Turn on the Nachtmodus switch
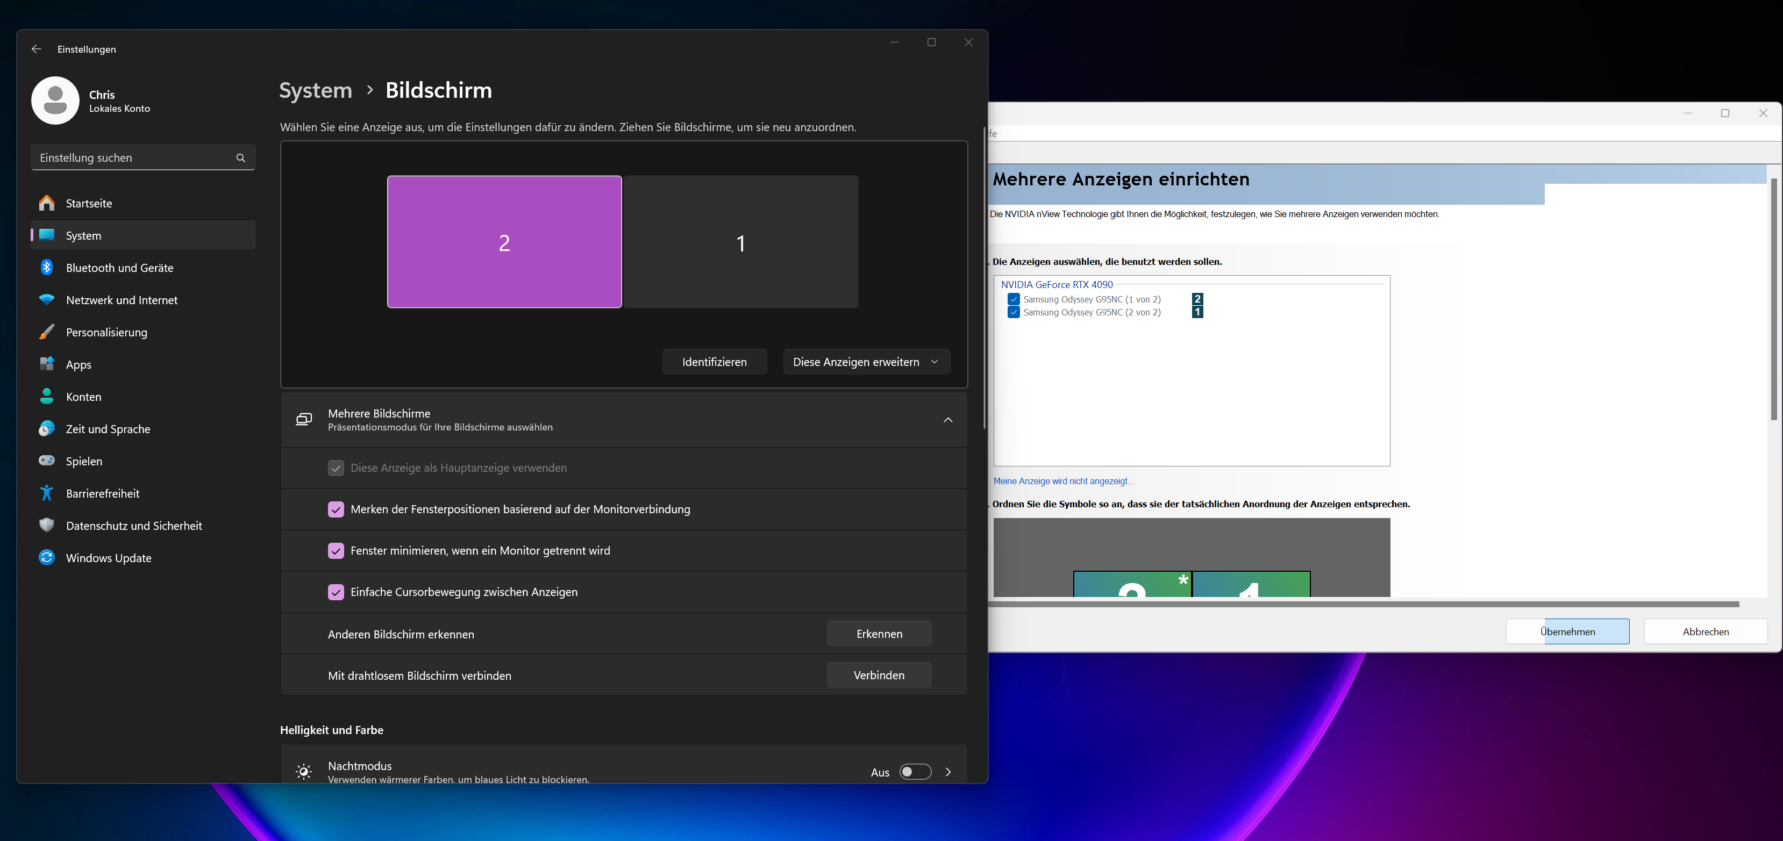The width and height of the screenshot is (1783, 841). click(914, 772)
